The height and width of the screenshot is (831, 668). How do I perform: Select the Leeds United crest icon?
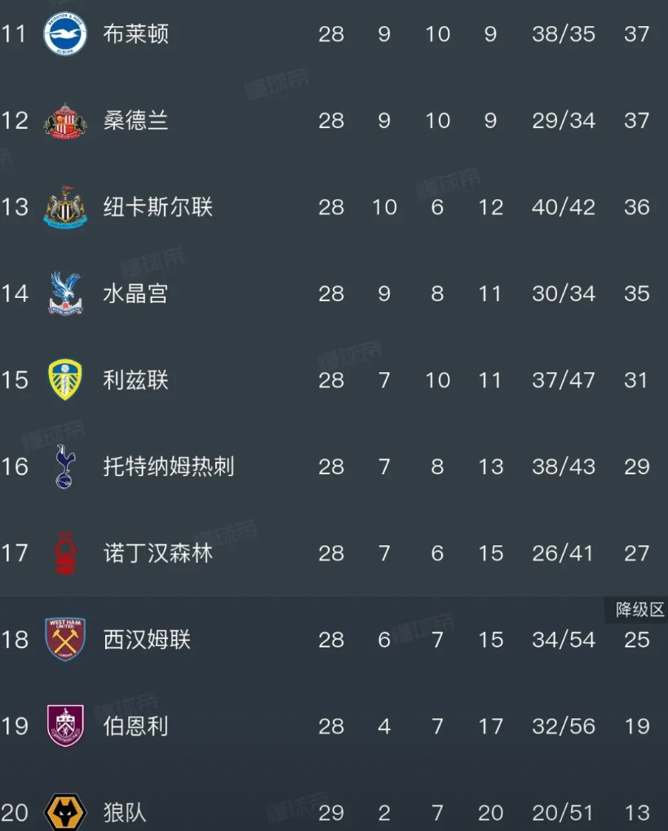click(65, 380)
